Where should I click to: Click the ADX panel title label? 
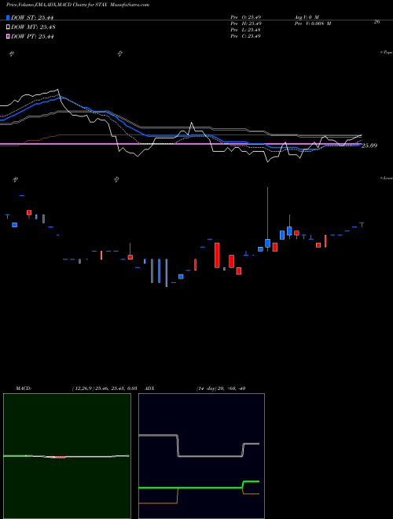(149, 388)
